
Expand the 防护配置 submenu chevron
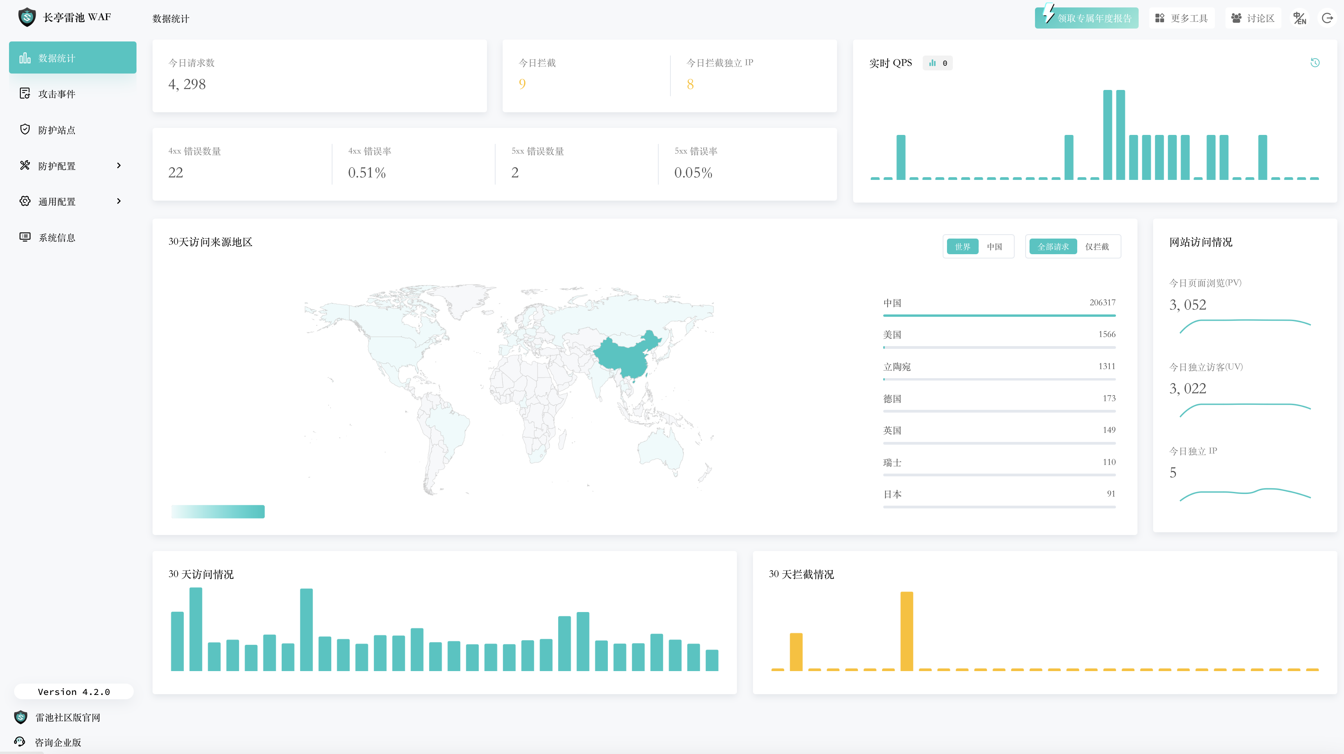[x=119, y=165]
